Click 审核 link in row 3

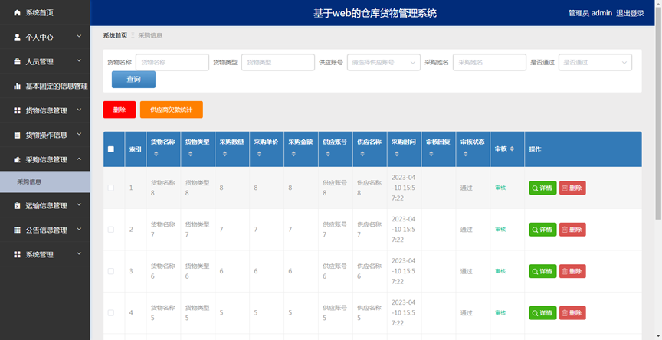point(500,271)
